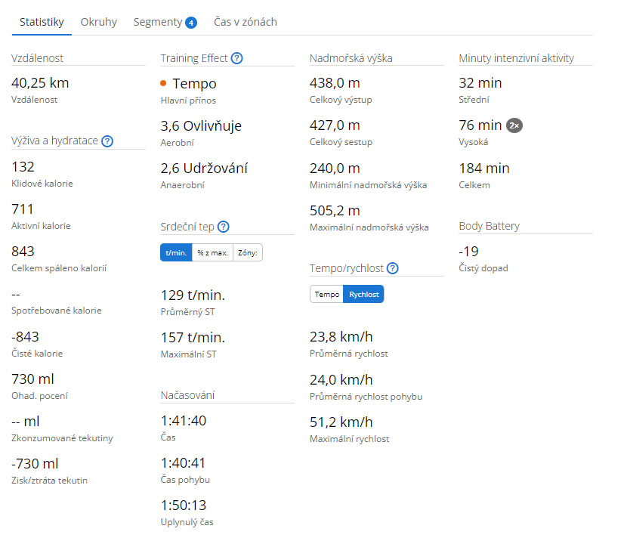Click the 3,6 Ovlivňuje aerobic value
The width and height of the screenshot is (627, 541).
(x=201, y=126)
